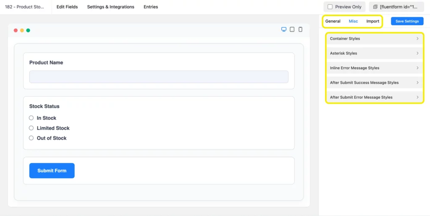The image size is (430, 216).
Task: Open the Import tab
Action: 372,21
